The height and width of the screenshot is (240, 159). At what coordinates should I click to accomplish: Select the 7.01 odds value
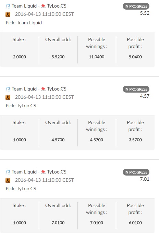point(145,179)
